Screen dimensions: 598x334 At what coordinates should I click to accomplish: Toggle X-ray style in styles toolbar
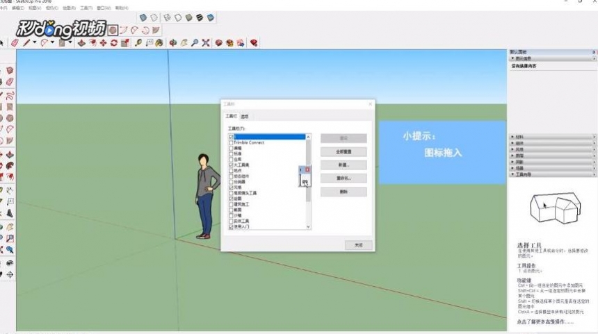[143, 17]
